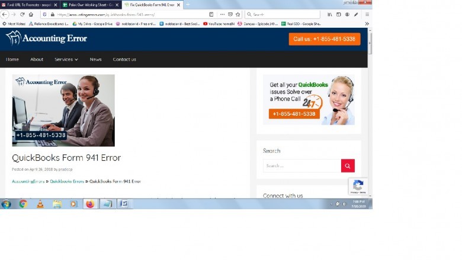Open Most Visited bookmark
The width and height of the screenshot is (462, 260).
(x=14, y=24)
